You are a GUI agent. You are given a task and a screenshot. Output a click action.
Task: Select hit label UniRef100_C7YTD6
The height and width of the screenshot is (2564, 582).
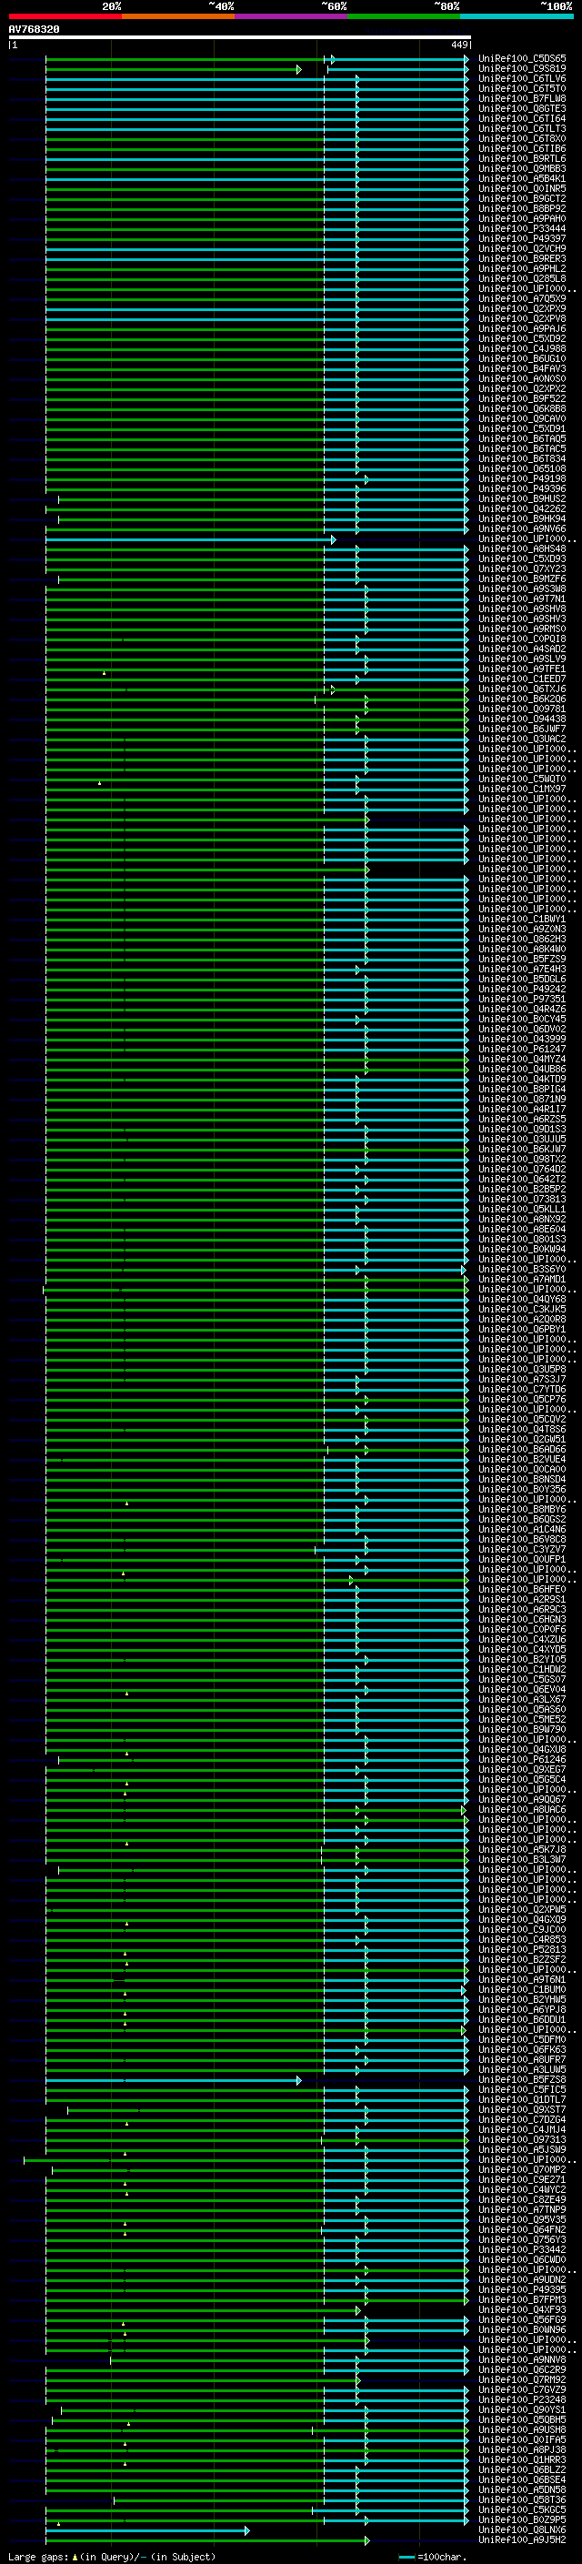522,1390
